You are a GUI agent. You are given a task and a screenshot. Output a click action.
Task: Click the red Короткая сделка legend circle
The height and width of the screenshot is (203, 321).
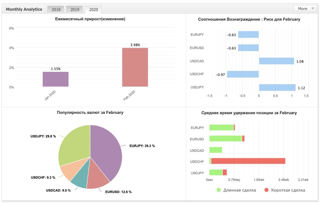267,190
